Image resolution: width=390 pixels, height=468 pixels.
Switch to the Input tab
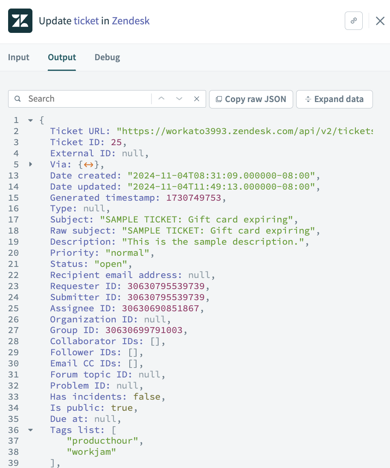click(x=18, y=57)
